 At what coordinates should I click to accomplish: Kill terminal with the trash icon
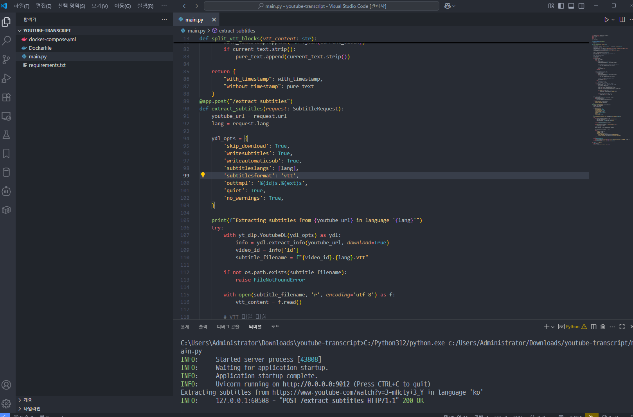[x=602, y=327]
